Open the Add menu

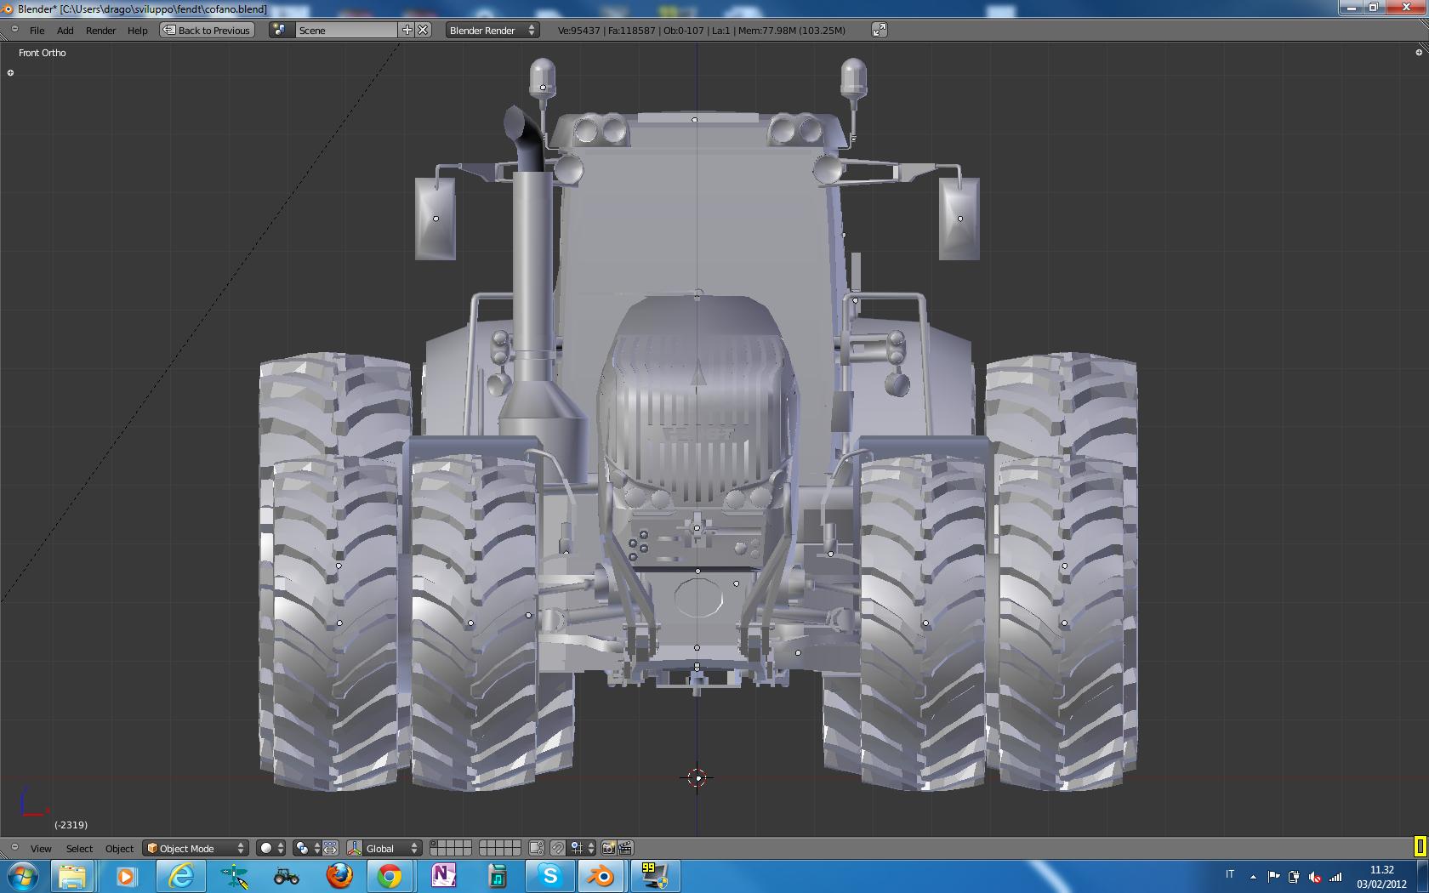(x=65, y=30)
